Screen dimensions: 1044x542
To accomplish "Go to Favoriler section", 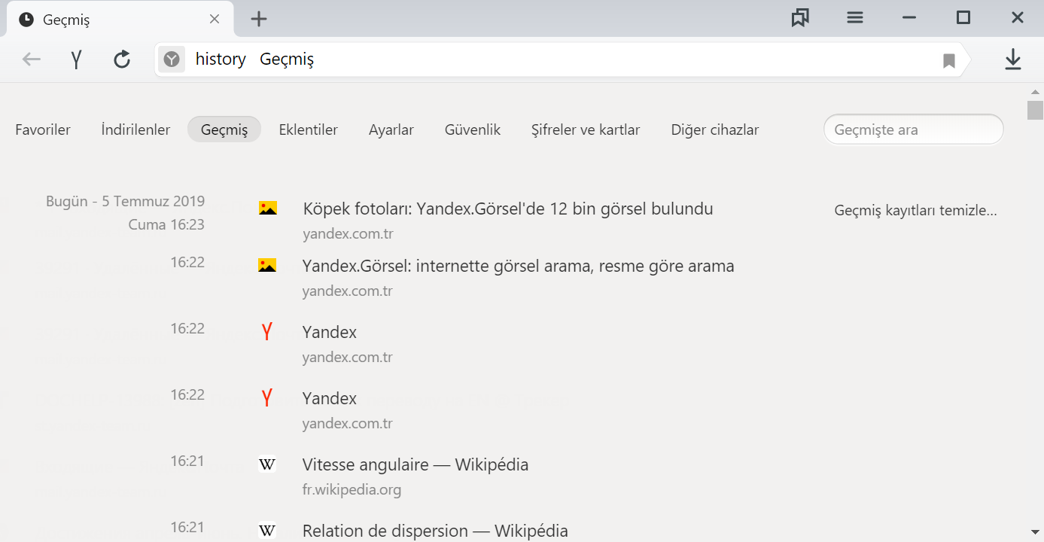I will [x=43, y=129].
